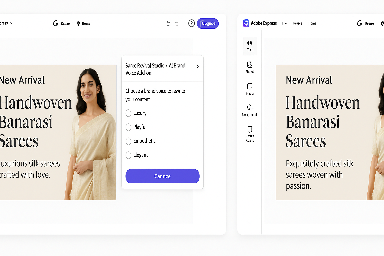Click the Adobe Express logo icon
The image size is (384, 256).
click(x=246, y=23)
